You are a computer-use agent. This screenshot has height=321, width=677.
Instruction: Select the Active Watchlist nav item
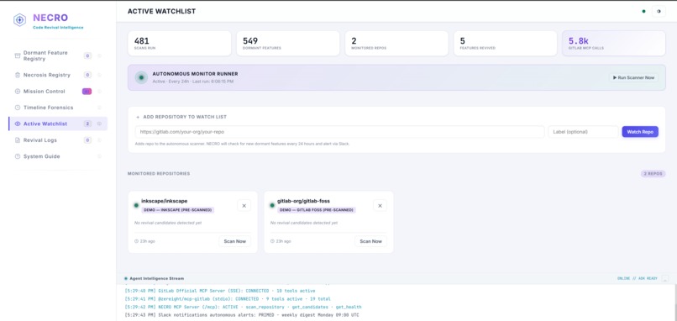pos(58,124)
